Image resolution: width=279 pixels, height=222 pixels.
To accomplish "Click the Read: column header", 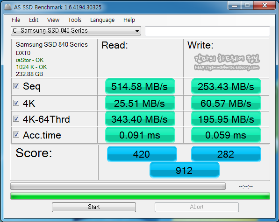I will point(114,45).
